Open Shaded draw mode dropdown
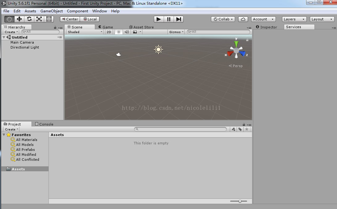Image resolution: width=337 pixels, height=209 pixels. (85, 32)
